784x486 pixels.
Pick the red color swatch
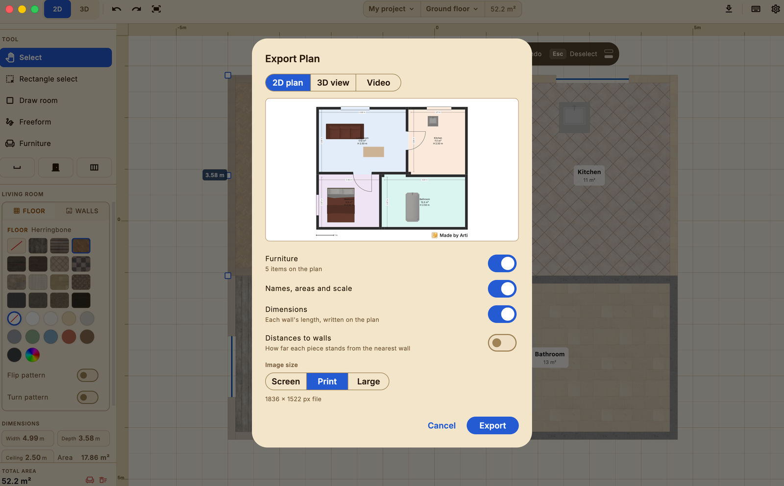pyautogui.click(x=69, y=337)
